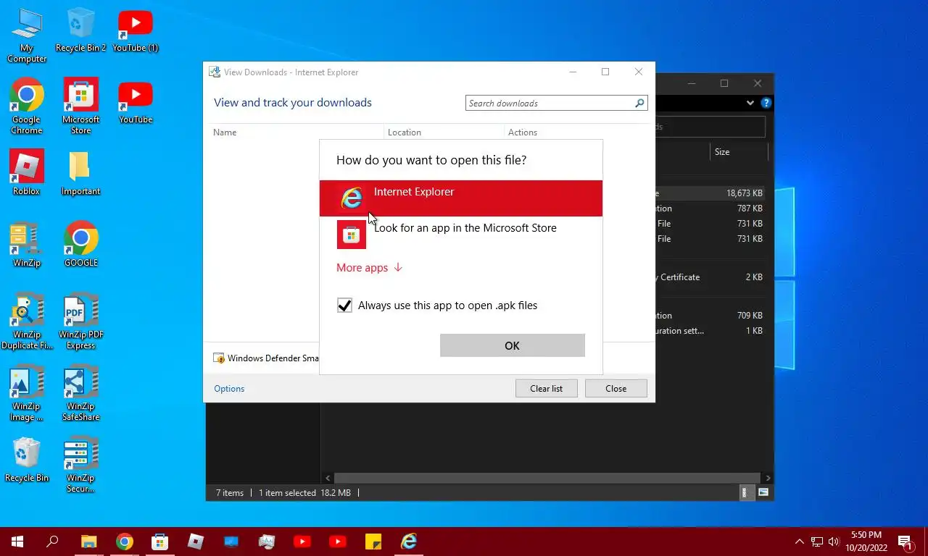Open the volume control in system tray
The width and height of the screenshot is (928, 556).
coord(834,542)
